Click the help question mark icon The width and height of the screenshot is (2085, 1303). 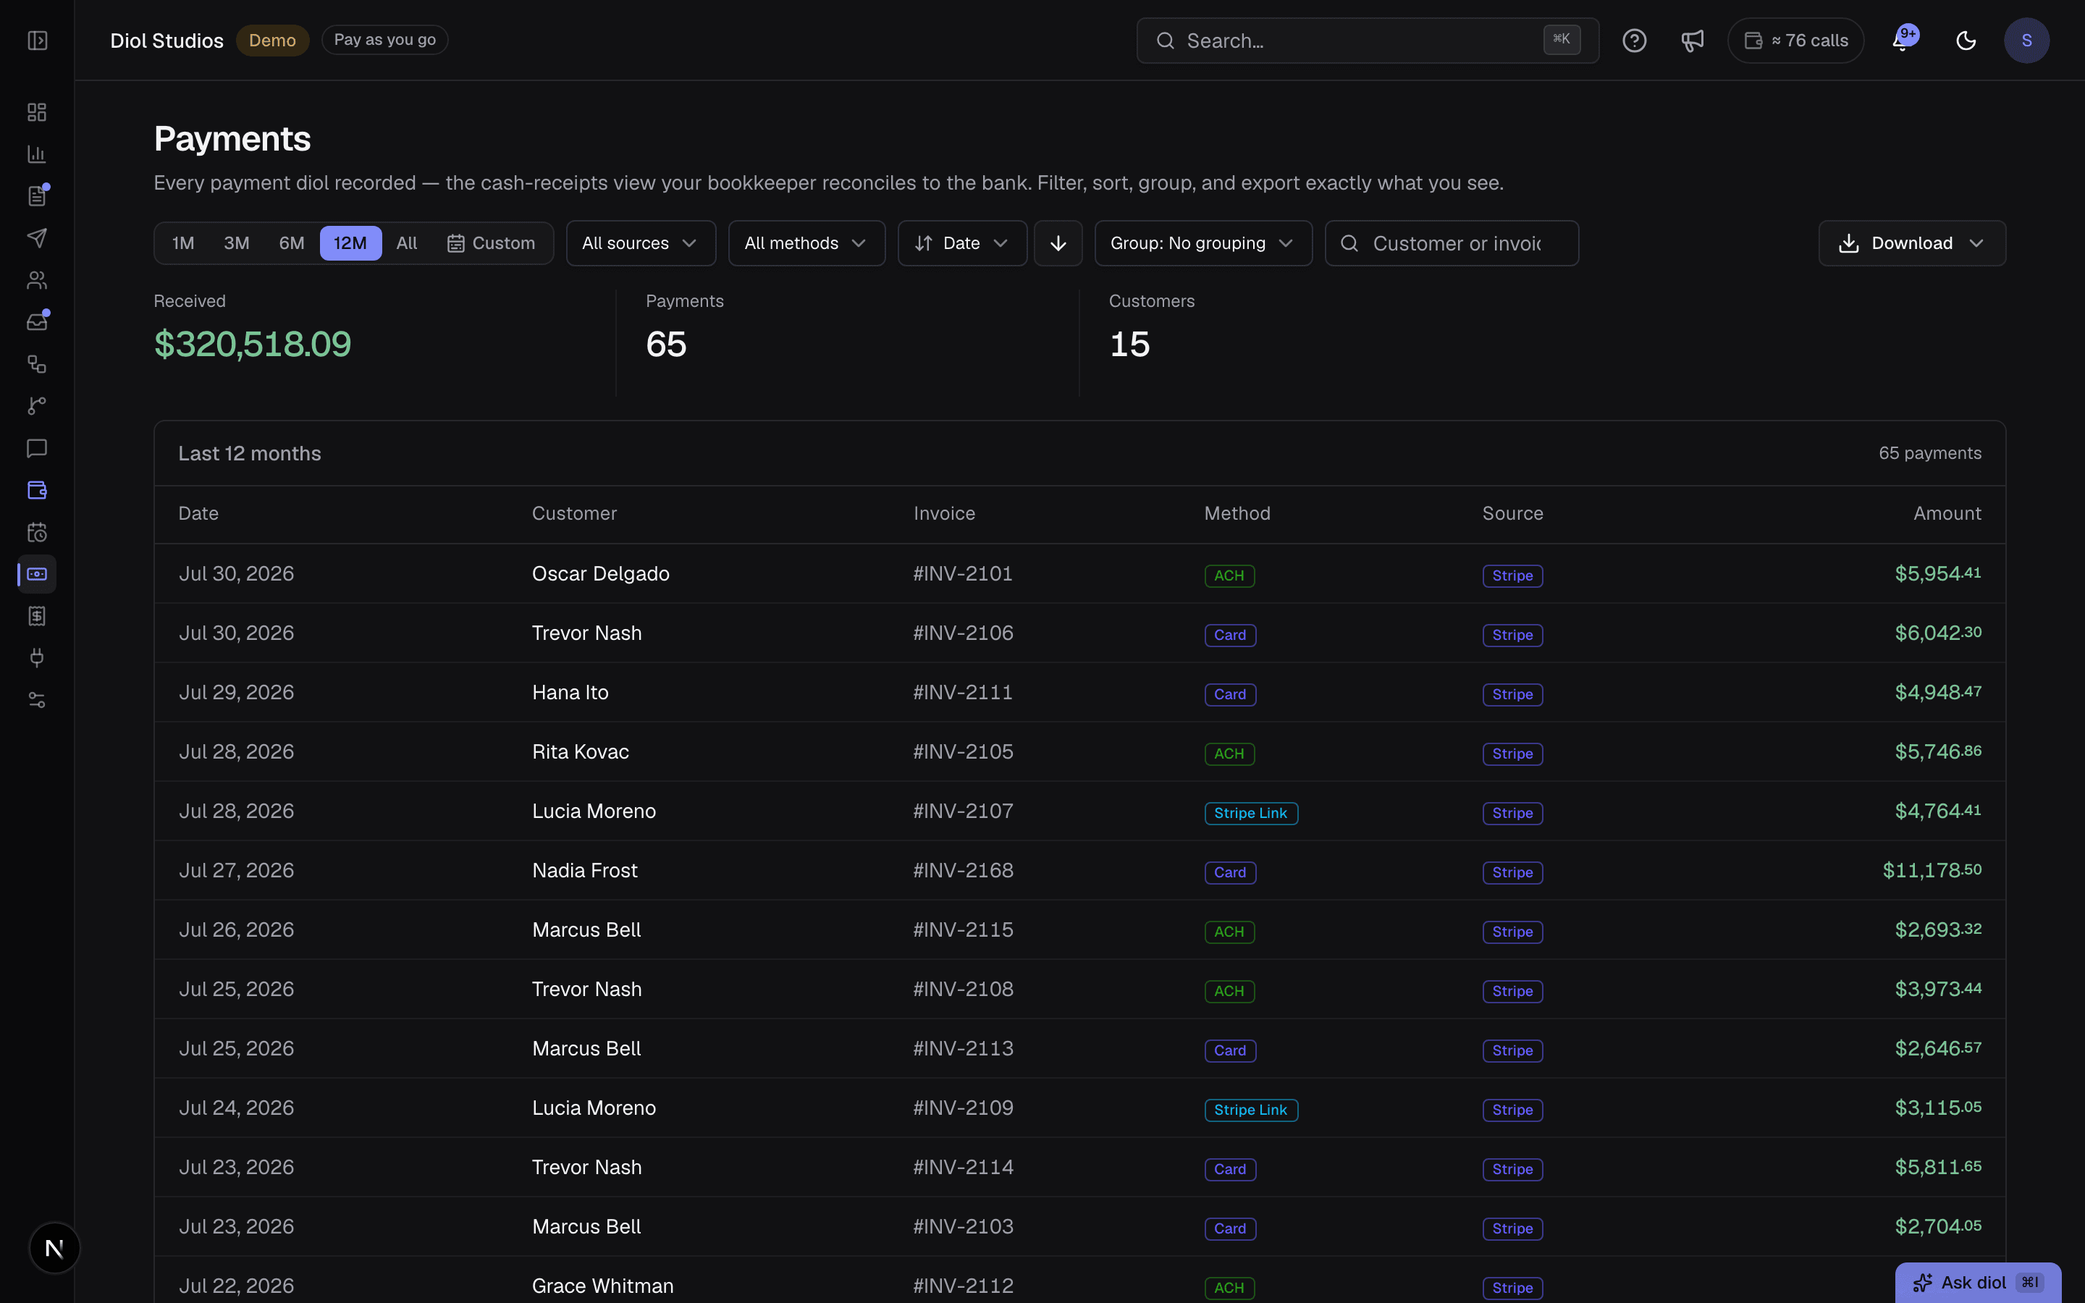[1635, 41]
